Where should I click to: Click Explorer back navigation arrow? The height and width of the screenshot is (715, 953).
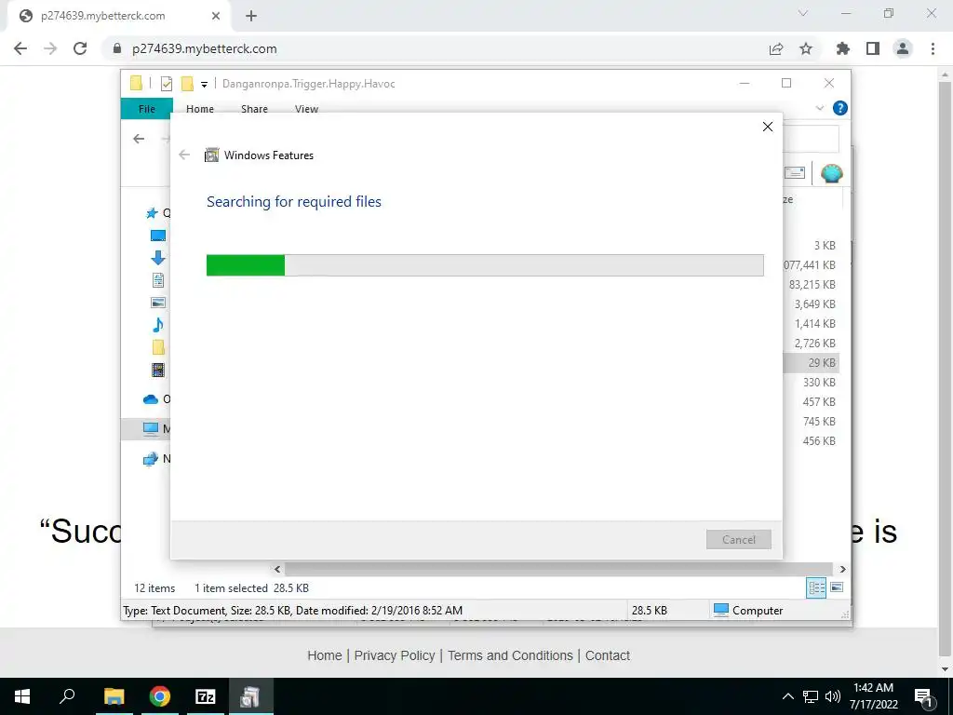point(139,139)
